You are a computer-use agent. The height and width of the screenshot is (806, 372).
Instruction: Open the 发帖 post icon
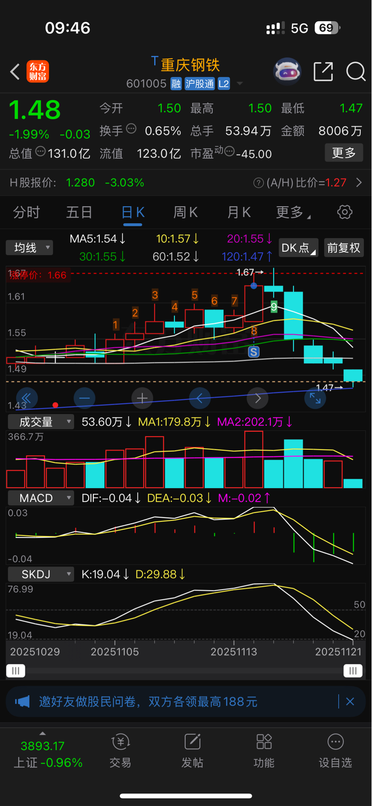click(192, 751)
